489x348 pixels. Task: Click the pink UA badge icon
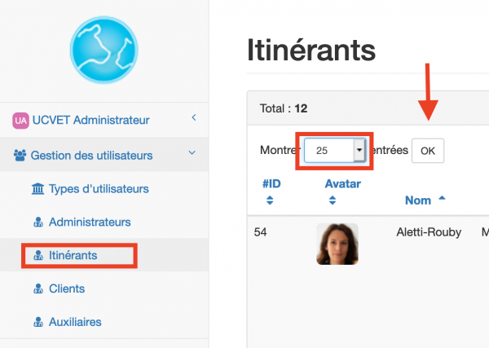[x=20, y=121]
